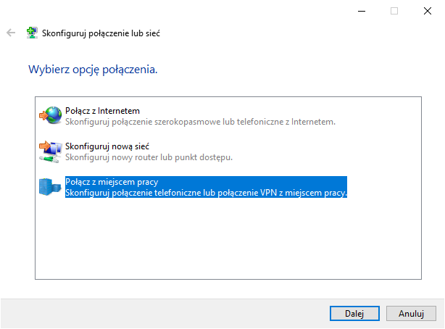The width and height of the screenshot is (445, 329).
Task: Click the Skonfiguruj połączenie lub sieć window title
Action: coord(101,33)
